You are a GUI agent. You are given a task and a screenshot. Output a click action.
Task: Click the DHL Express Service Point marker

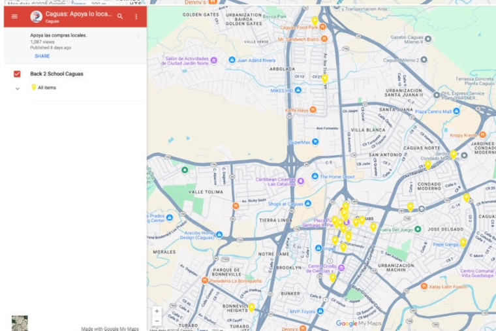(x=437, y=95)
